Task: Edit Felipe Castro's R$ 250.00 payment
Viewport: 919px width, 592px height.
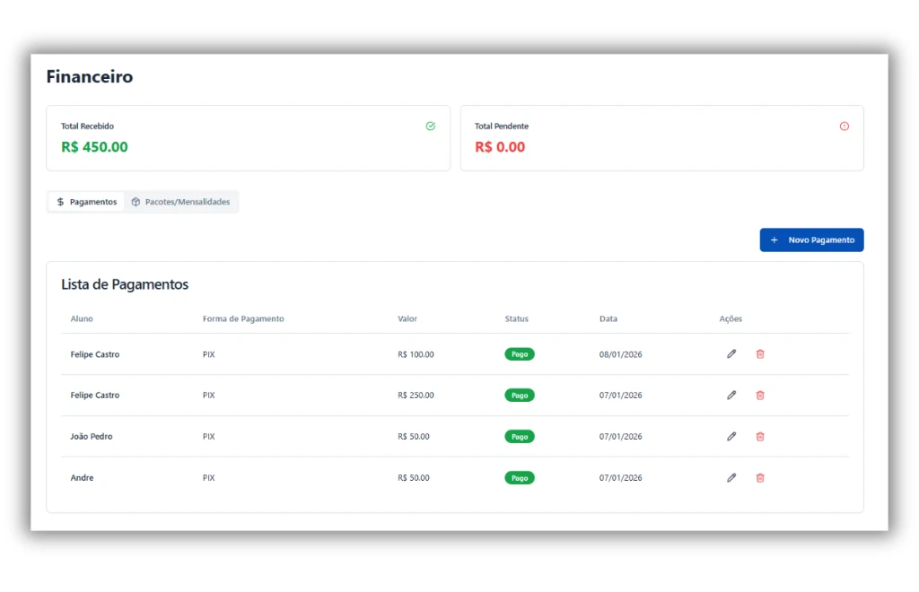Action: (731, 396)
